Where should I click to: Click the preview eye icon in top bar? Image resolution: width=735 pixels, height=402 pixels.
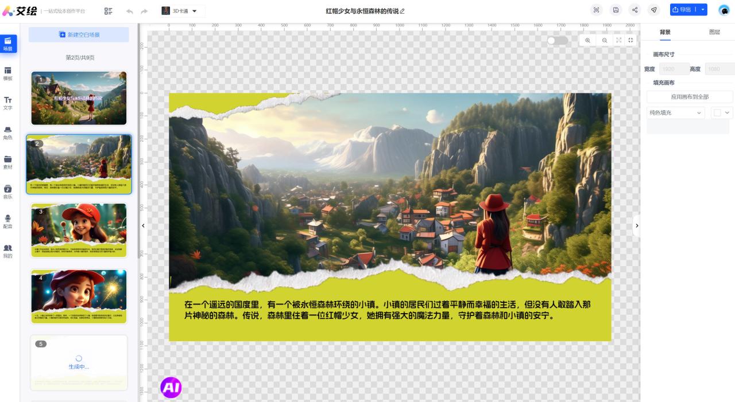[x=596, y=10]
